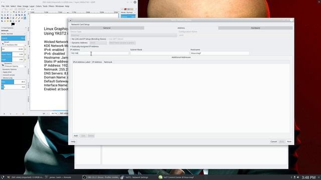Open the File menu in GIMP
Viewport: 321px width, 180px height.
tap(3, 6)
